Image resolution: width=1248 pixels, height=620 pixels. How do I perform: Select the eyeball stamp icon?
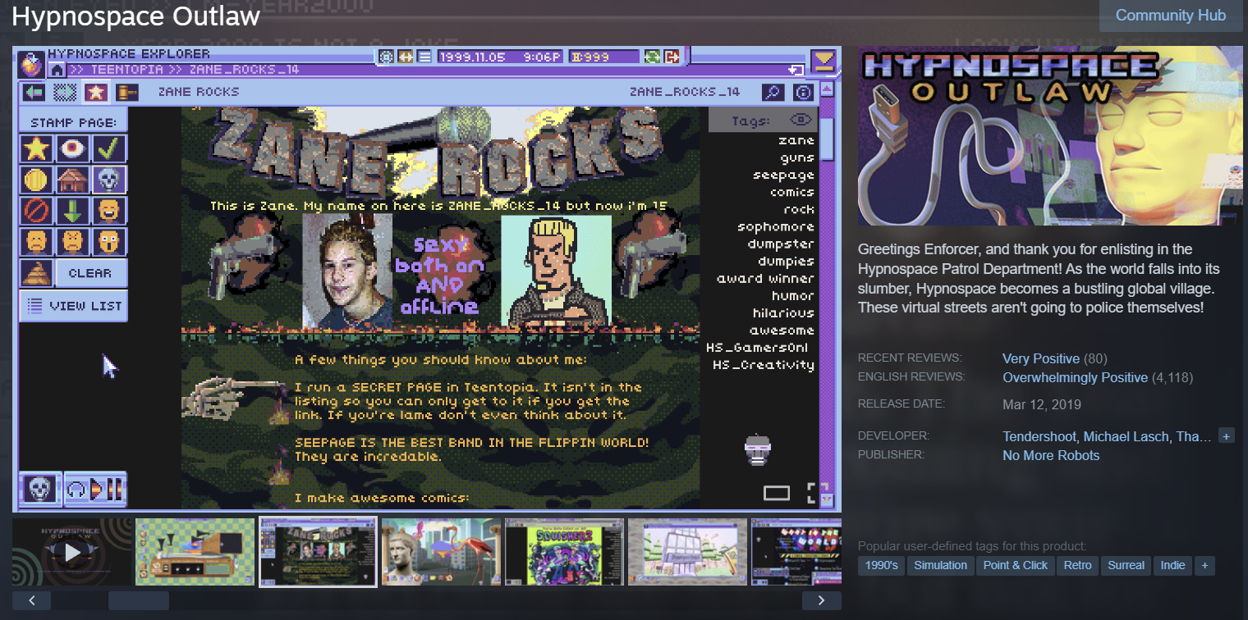(x=73, y=148)
